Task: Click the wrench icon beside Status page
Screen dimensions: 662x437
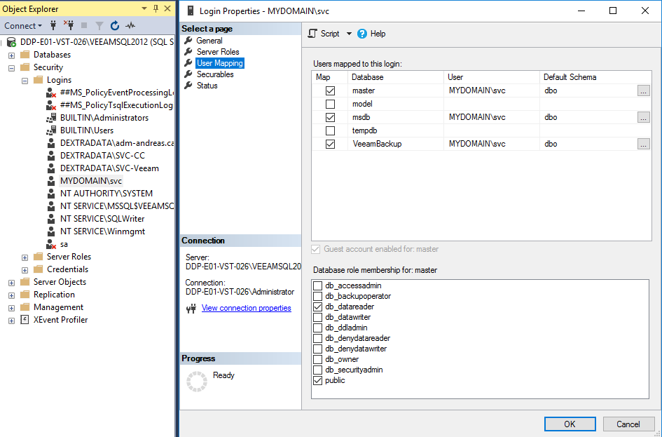Action: point(188,86)
